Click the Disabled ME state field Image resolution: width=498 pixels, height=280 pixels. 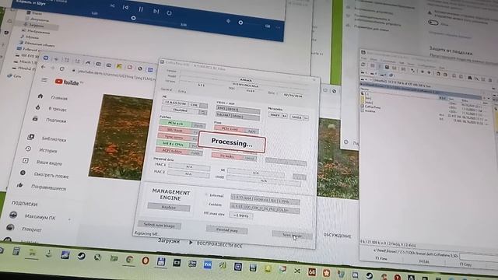tap(180, 110)
